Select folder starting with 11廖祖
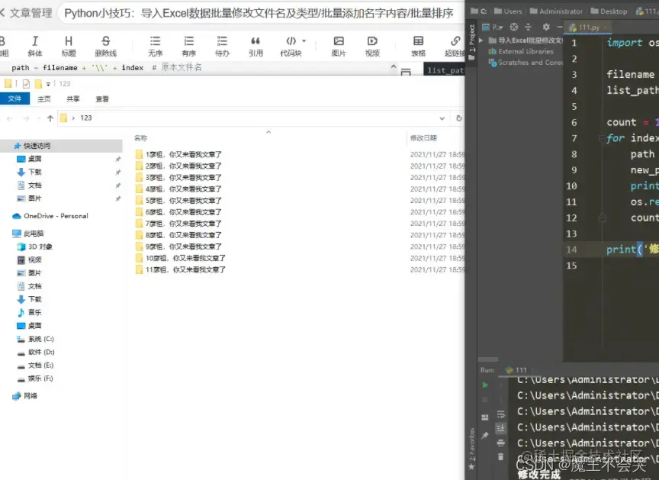Screen dimensions: 659x480 click(185, 269)
